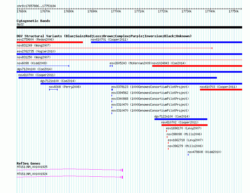Open variant nsv1024843 (Coe2014) label
Viewport: 250px width, 193px height.
[169, 63]
